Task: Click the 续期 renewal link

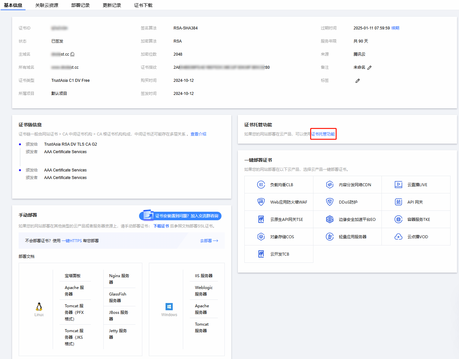Action: 395,28
